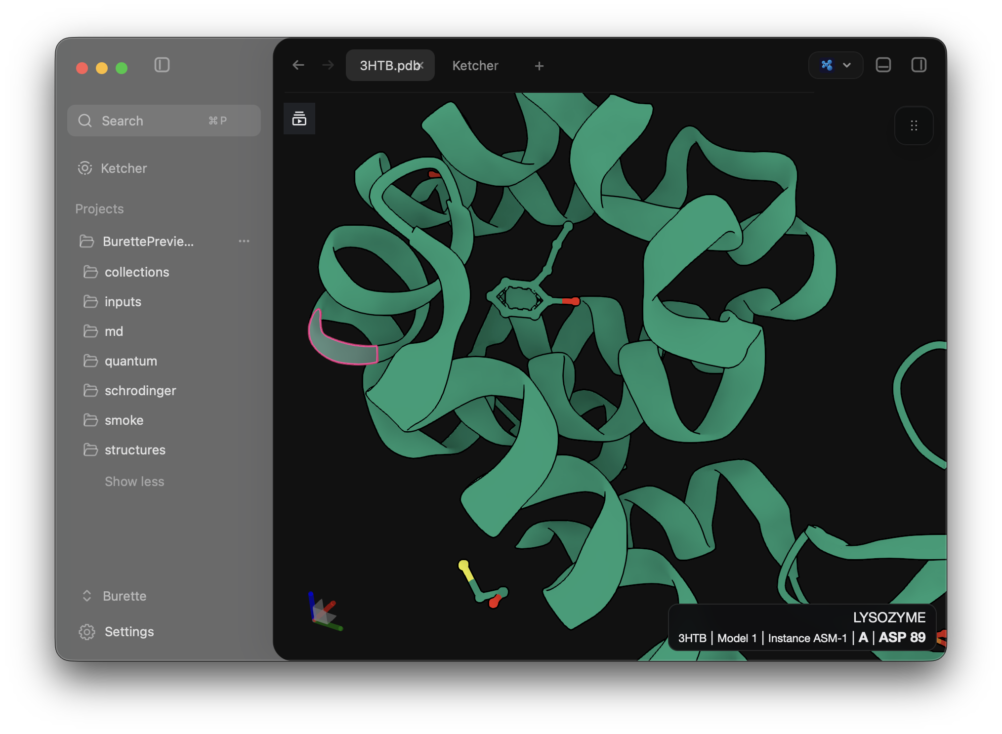Click the Settings gear icon
Viewport: 1002px width, 734px height.
pyautogui.click(x=87, y=632)
